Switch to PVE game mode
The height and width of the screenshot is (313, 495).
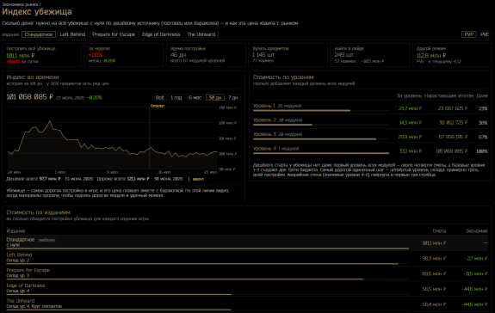[x=485, y=34]
